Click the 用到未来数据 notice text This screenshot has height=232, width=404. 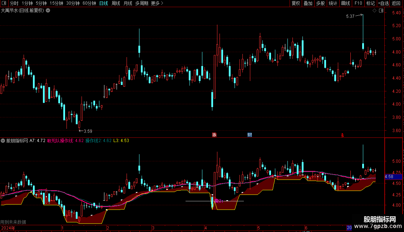coord(13,222)
